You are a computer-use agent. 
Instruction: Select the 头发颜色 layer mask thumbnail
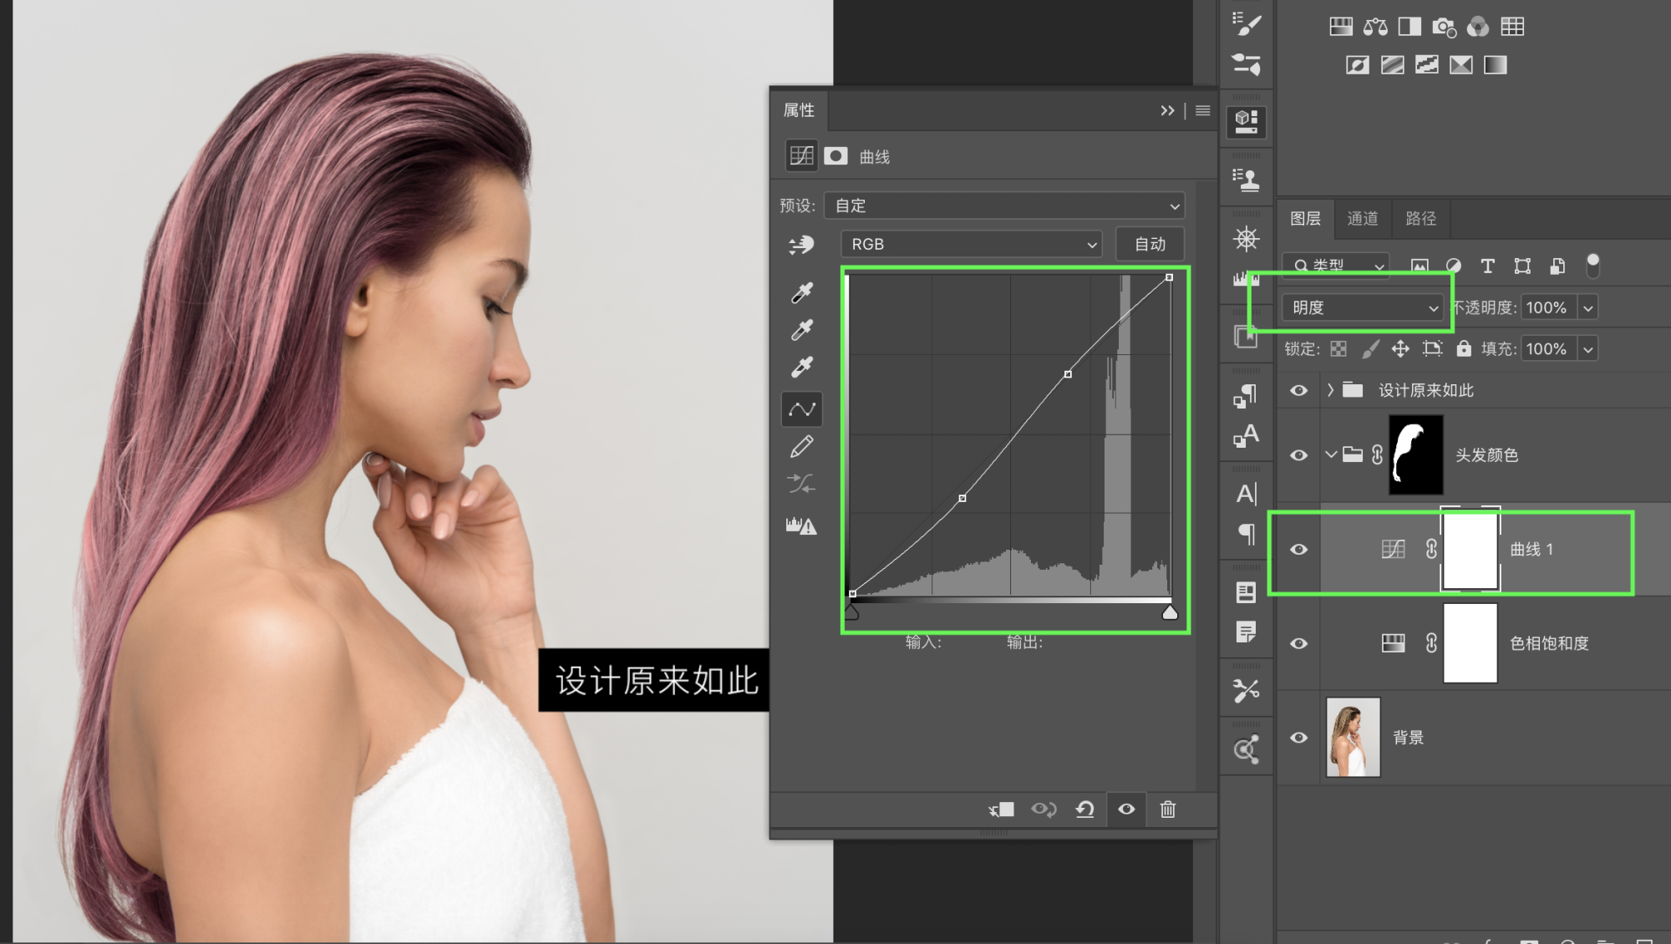tap(1415, 455)
